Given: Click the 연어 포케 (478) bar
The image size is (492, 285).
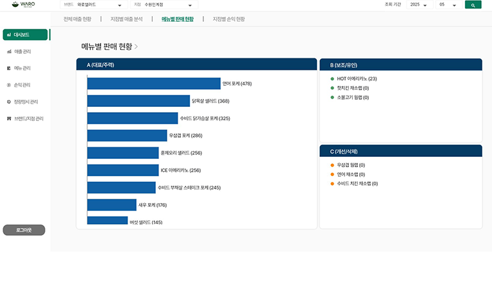Looking at the screenshot, I should tap(153, 83).
